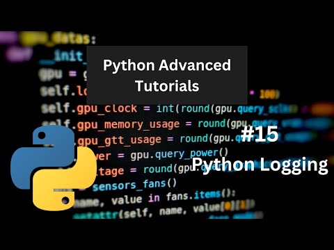This screenshot has width=334, height=250.
Task: Click the "gpu_gtt_usage" code text
Action: tap(119, 140)
